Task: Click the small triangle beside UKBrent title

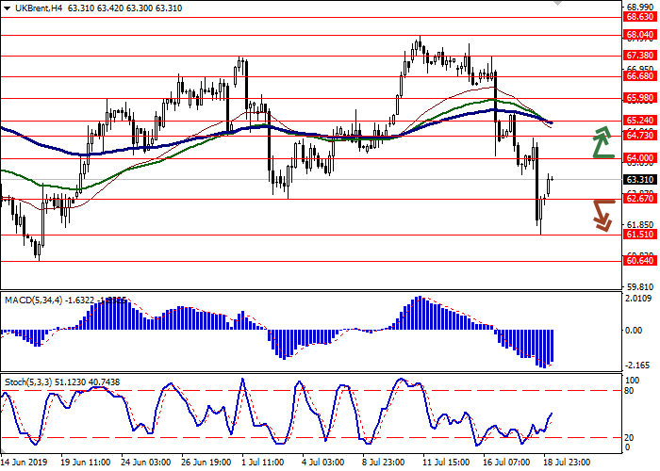Action: coord(9,8)
